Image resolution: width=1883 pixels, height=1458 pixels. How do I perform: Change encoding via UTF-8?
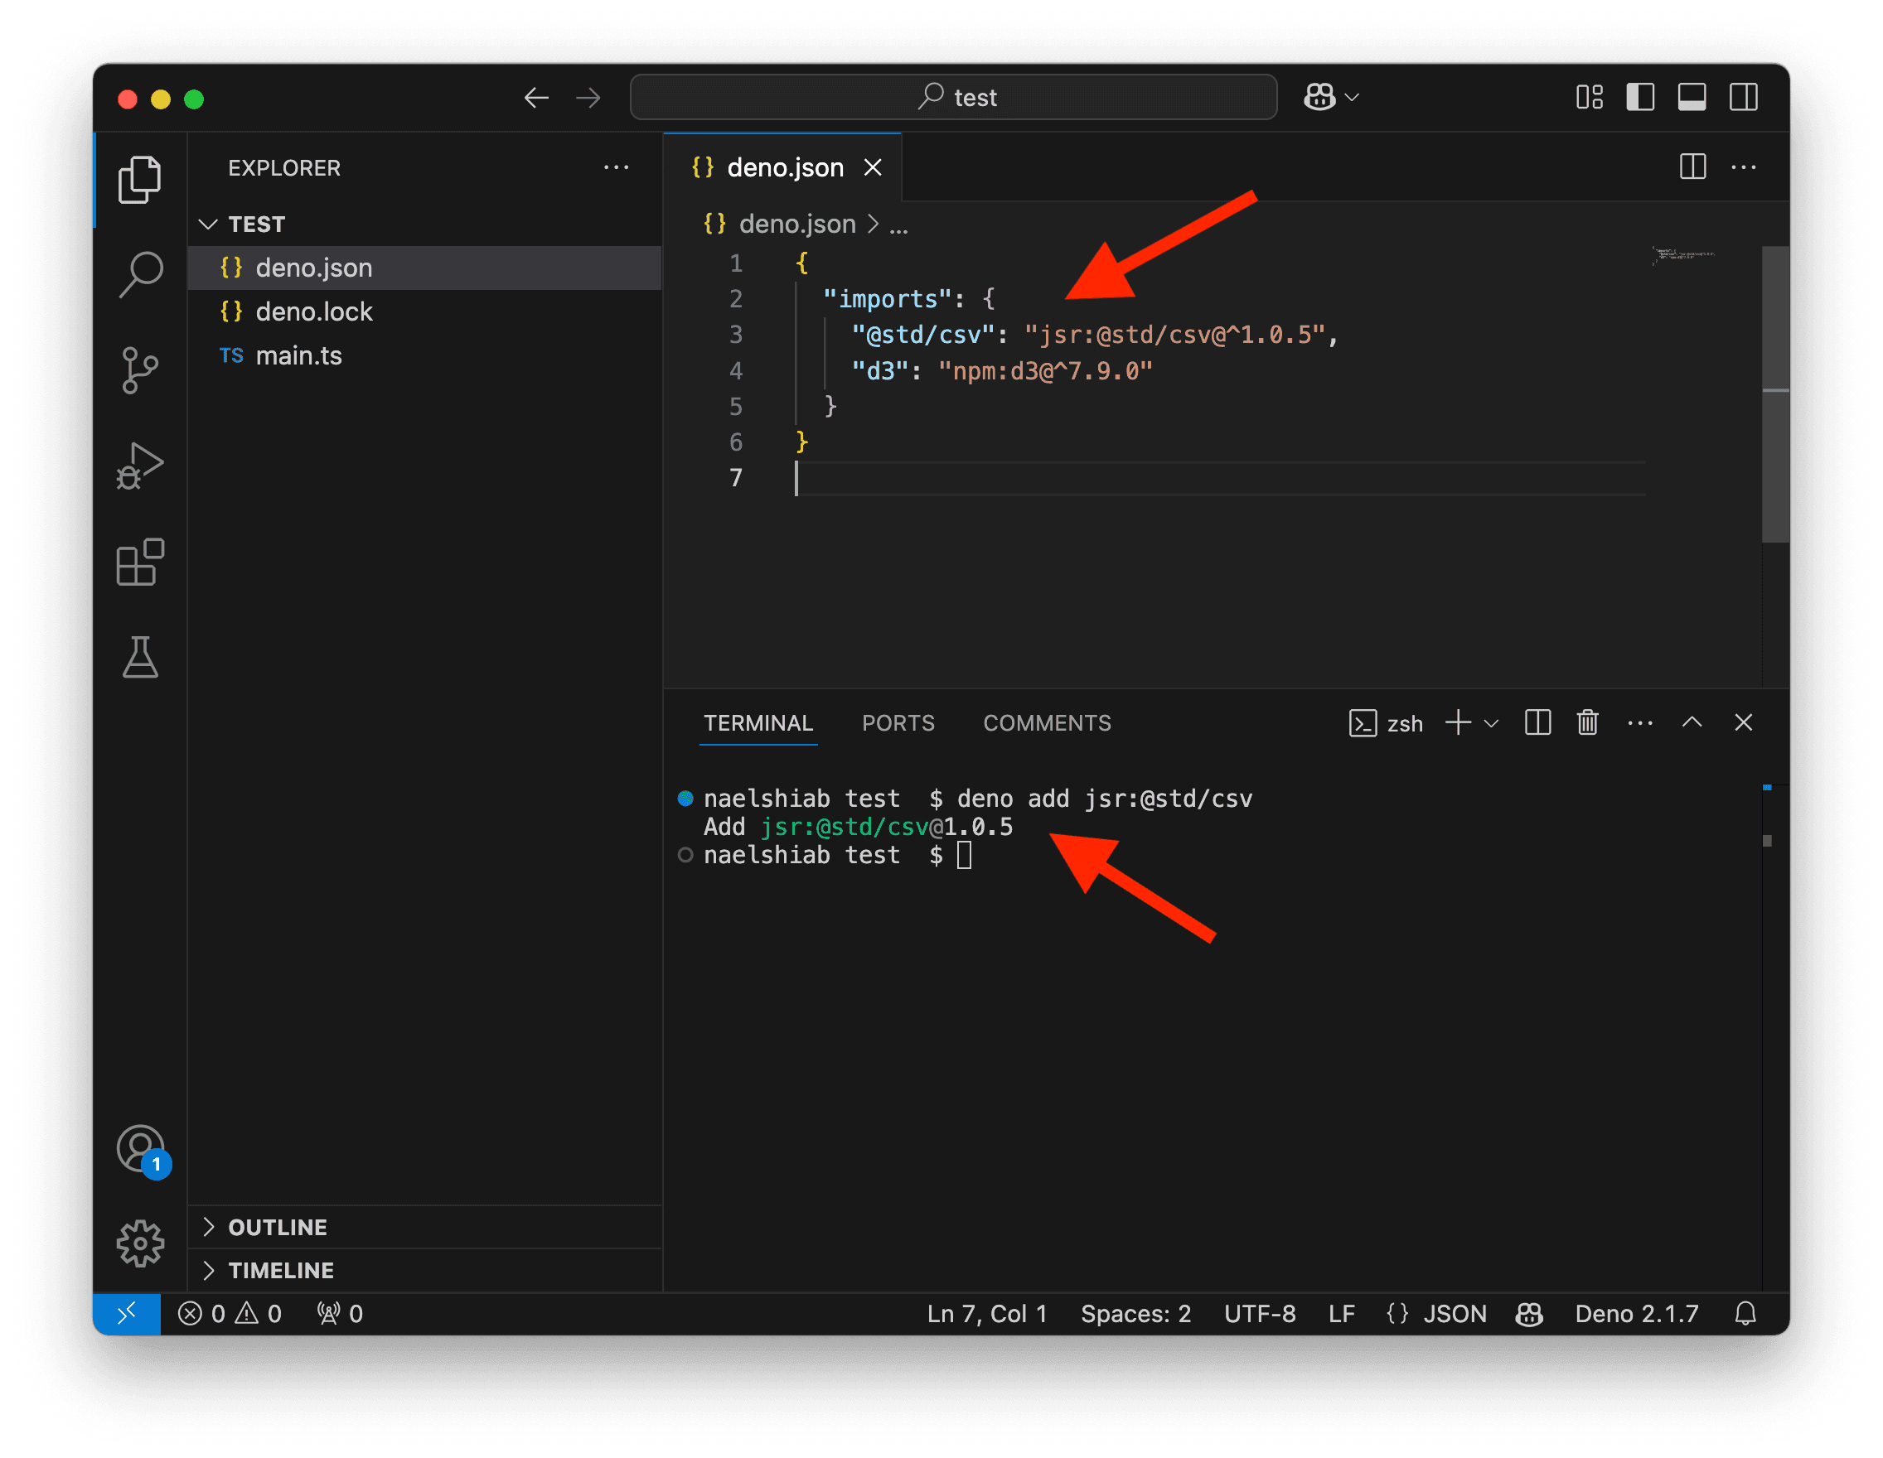[x=1260, y=1313]
